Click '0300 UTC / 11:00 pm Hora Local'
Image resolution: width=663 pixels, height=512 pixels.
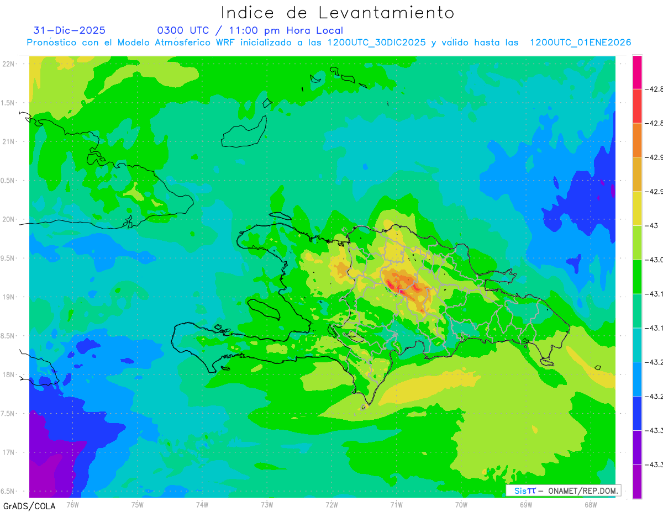pyautogui.click(x=250, y=31)
